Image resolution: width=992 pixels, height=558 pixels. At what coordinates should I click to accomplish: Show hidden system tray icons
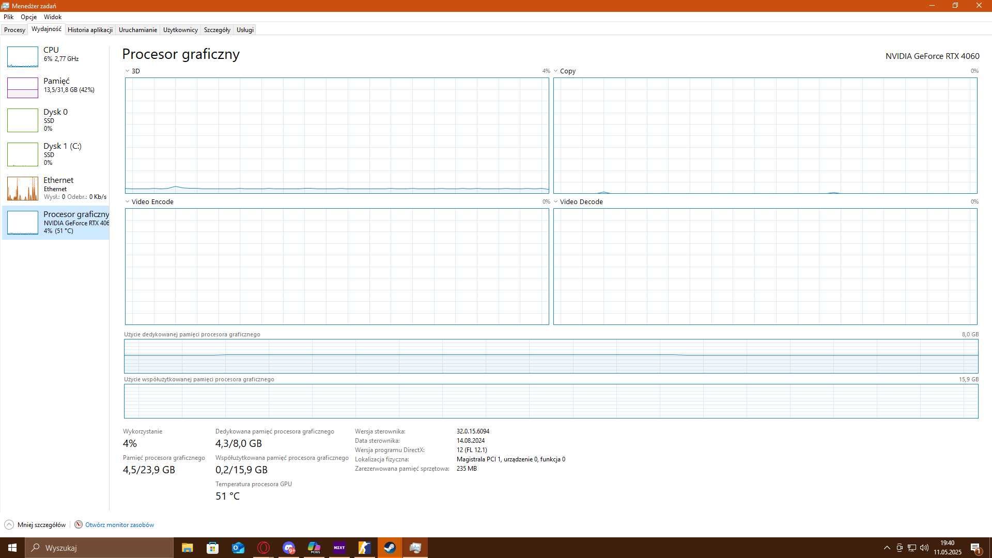[887, 548]
